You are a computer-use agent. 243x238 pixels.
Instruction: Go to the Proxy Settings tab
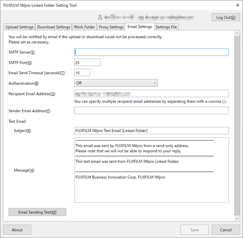(111, 27)
